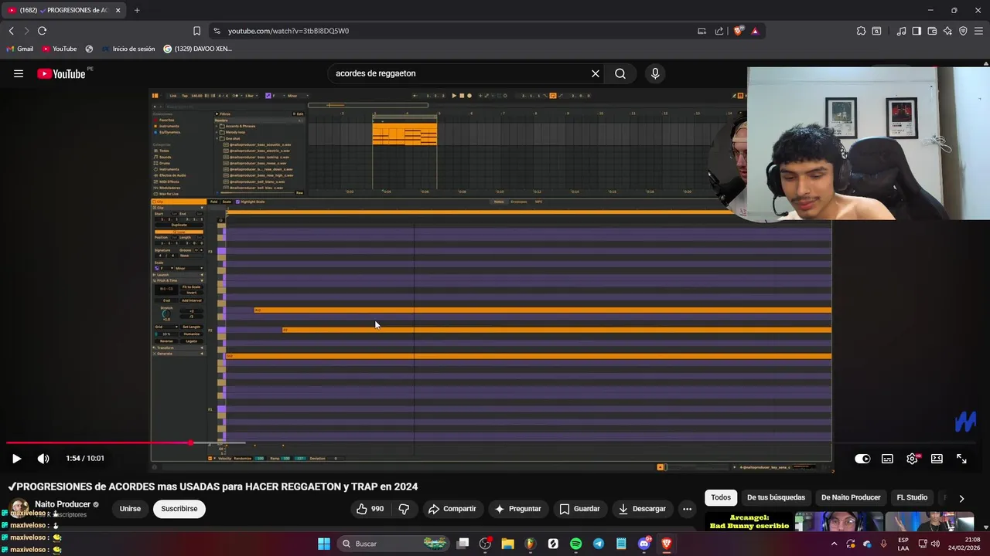The width and height of the screenshot is (990, 556).
Task: Toggle Highlight Scale checkbox in video
Action: [237, 202]
